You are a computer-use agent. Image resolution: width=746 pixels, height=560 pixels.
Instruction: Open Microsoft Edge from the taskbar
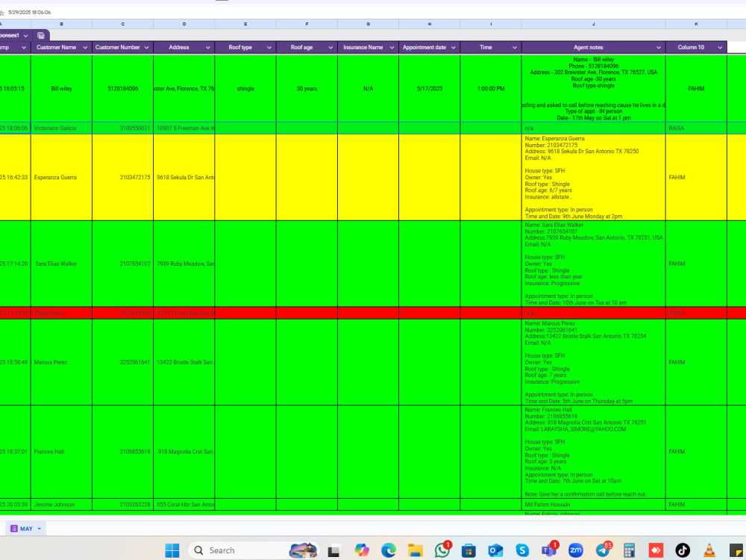tap(389, 550)
